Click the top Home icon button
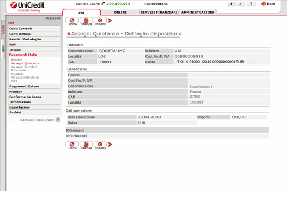298x198 pixels. tap(72, 21)
